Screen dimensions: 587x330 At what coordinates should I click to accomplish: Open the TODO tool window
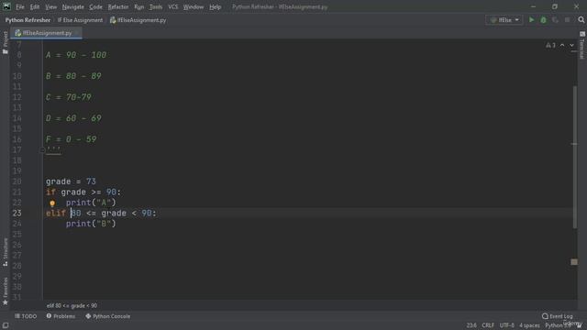(x=26, y=316)
